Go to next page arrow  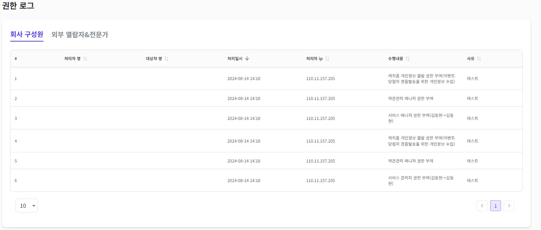509,206
